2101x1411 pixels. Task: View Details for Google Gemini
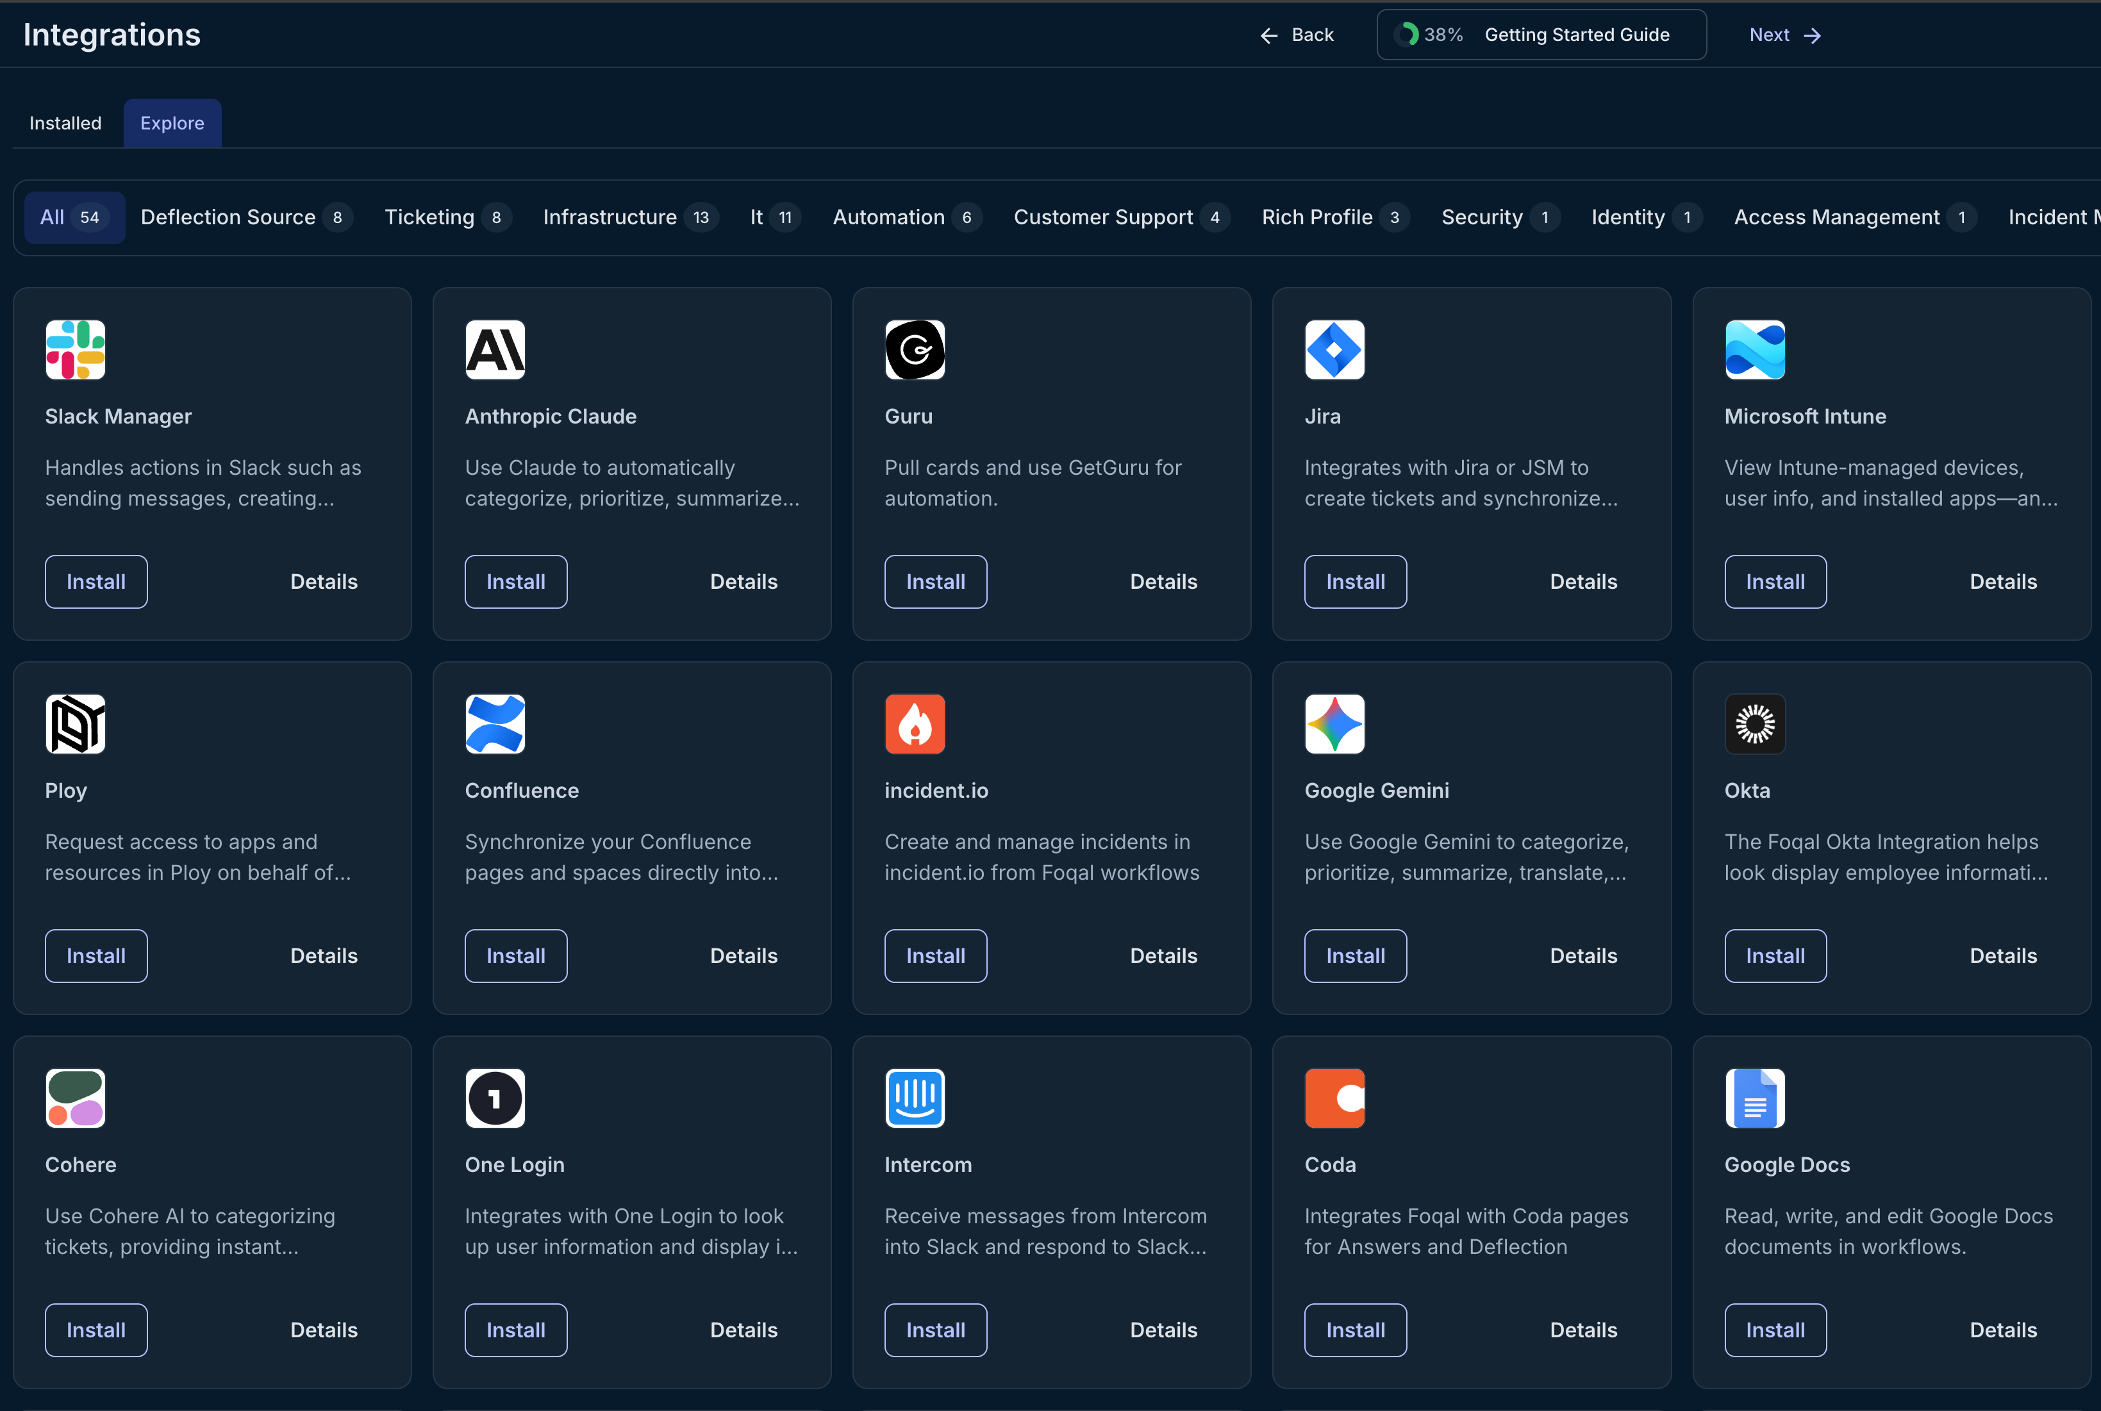(1583, 957)
